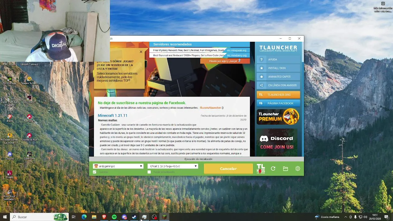The image size is (393, 221).
Task: Open the Windows Start menu
Action: (x=5, y=217)
